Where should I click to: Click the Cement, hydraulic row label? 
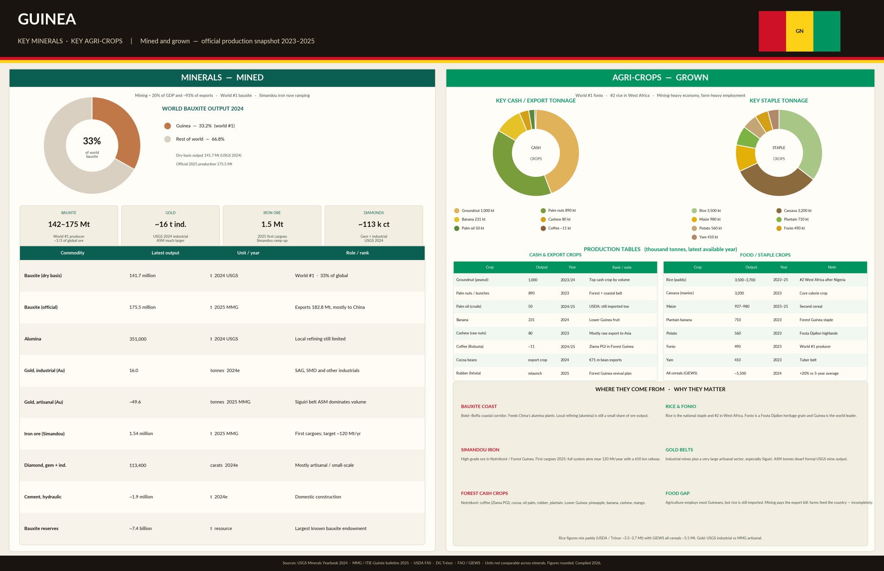[x=43, y=497]
